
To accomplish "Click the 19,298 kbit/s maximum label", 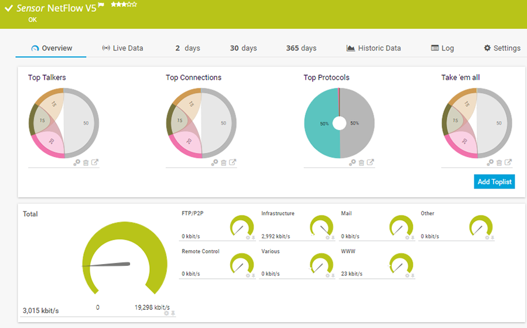I will pyautogui.click(x=152, y=307).
